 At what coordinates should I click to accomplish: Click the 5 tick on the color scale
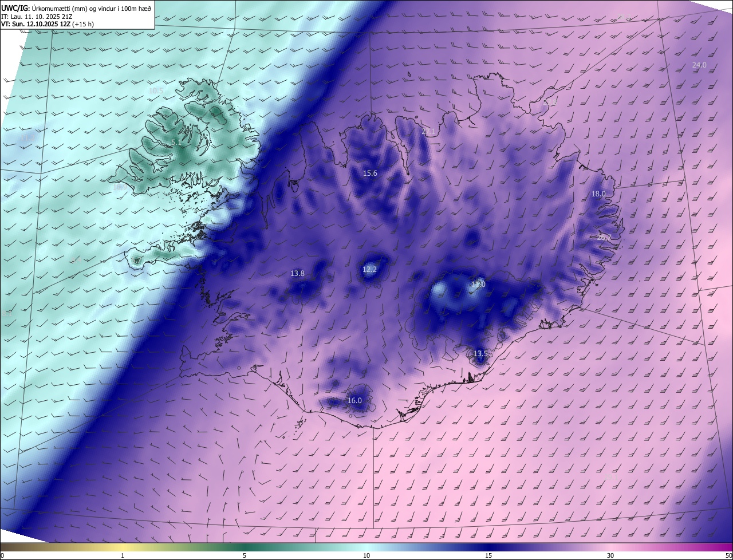245,555
